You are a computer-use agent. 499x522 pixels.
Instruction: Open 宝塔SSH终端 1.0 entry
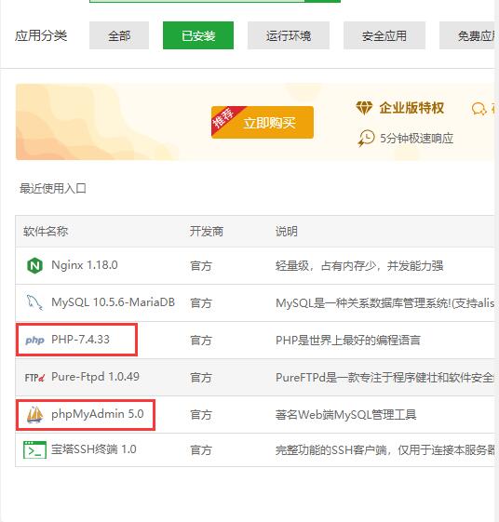(94, 449)
